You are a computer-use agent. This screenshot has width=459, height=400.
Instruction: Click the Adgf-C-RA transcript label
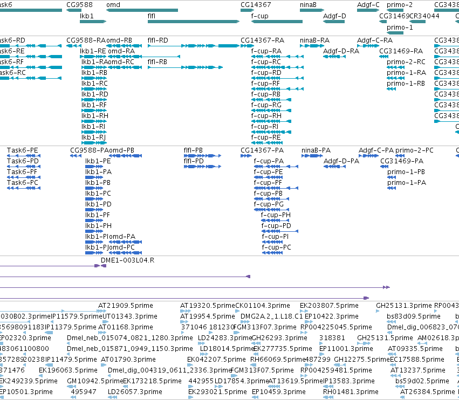[x=375, y=40]
